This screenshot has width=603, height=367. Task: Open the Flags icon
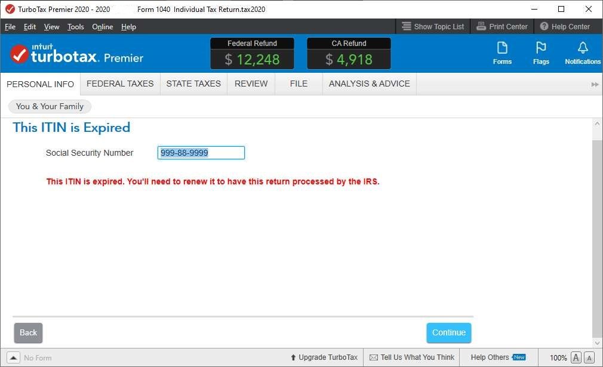(541, 53)
